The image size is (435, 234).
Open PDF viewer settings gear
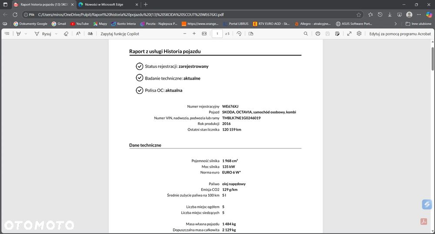(x=359, y=33)
